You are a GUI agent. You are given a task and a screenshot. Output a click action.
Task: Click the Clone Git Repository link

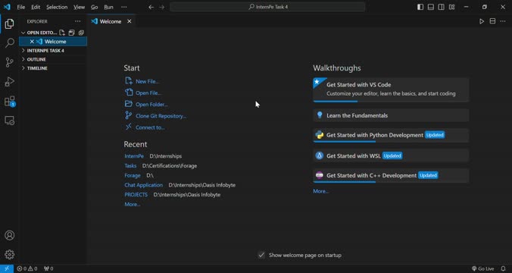pos(161,116)
